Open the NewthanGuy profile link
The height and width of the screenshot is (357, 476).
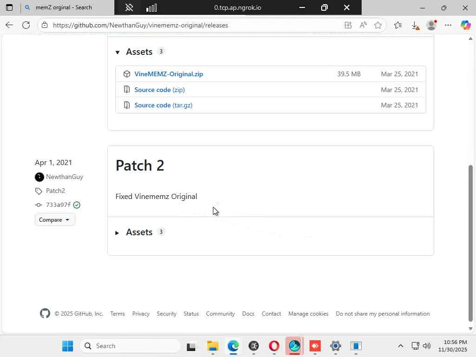pyautogui.click(x=65, y=177)
